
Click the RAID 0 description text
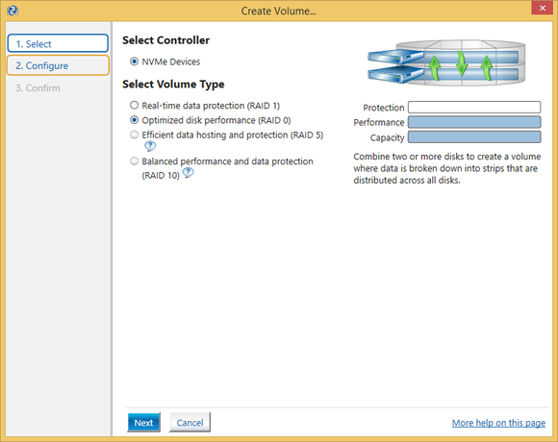click(447, 168)
